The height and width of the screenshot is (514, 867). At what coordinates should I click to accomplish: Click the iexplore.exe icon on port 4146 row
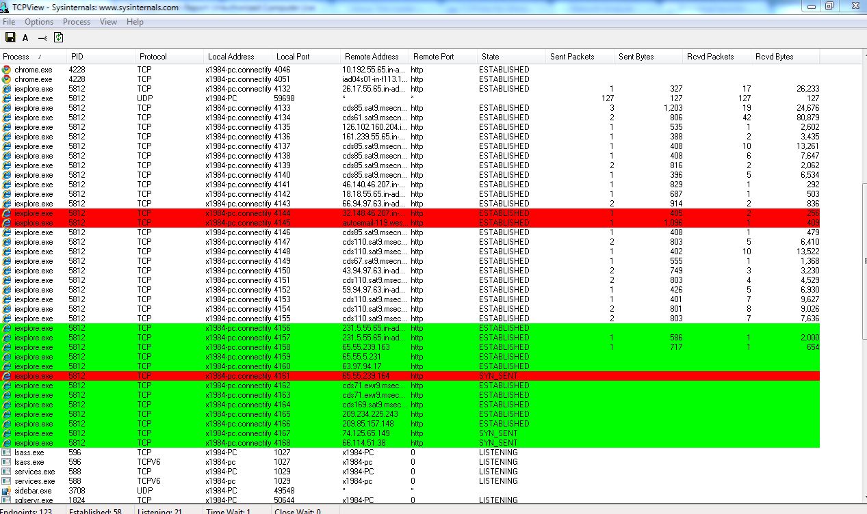6,232
